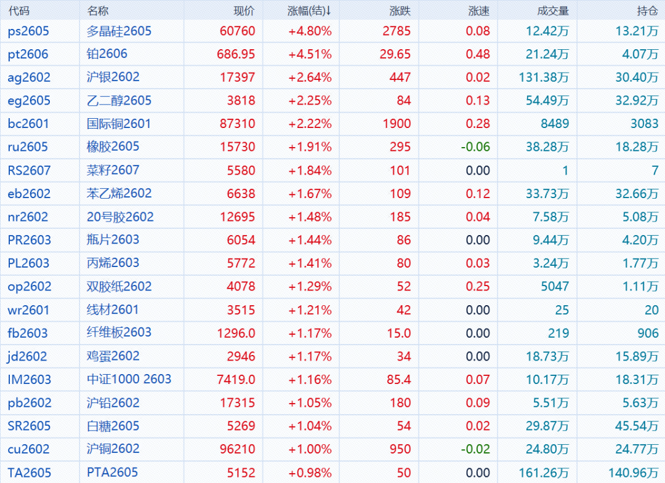Click the 持仓 column header

[x=647, y=10]
